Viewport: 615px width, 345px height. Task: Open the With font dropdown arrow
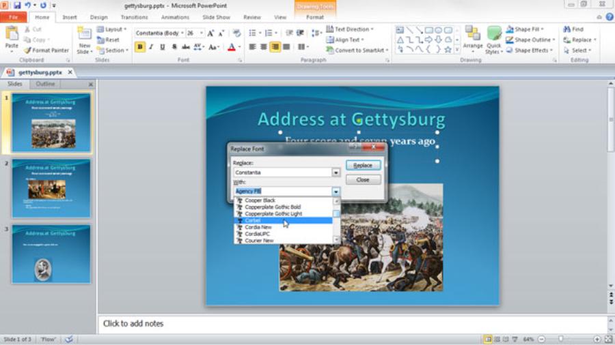[336, 192]
